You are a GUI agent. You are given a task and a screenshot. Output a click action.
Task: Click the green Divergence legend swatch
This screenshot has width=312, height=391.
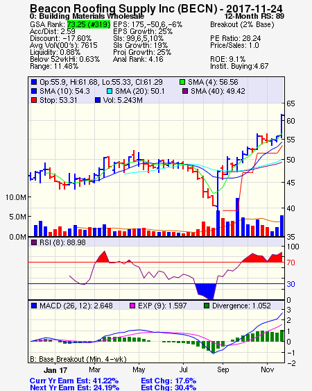(207, 306)
